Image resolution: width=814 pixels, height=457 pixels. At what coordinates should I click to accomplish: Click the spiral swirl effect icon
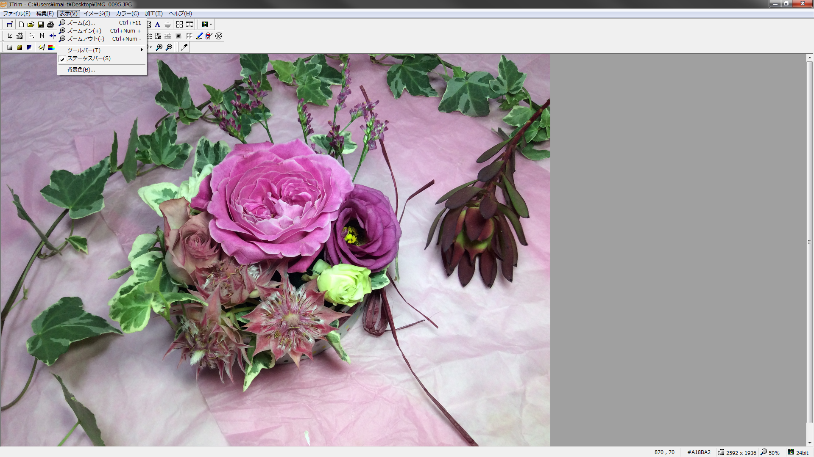click(x=219, y=36)
